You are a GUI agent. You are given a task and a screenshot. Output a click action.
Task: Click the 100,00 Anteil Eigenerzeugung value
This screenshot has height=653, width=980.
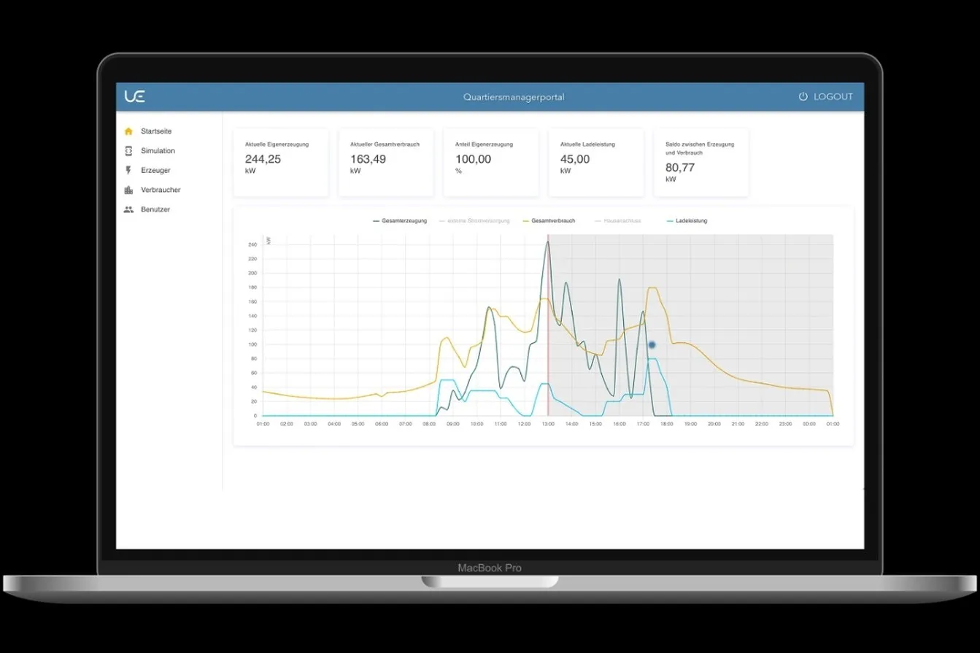(473, 159)
